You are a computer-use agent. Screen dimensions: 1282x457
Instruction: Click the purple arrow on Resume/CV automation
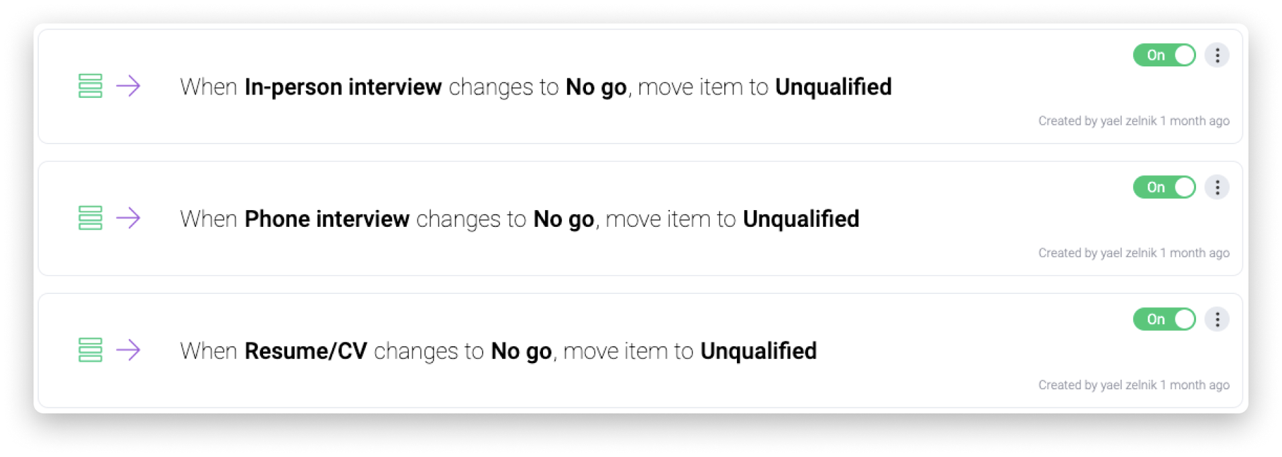[128, 350]
